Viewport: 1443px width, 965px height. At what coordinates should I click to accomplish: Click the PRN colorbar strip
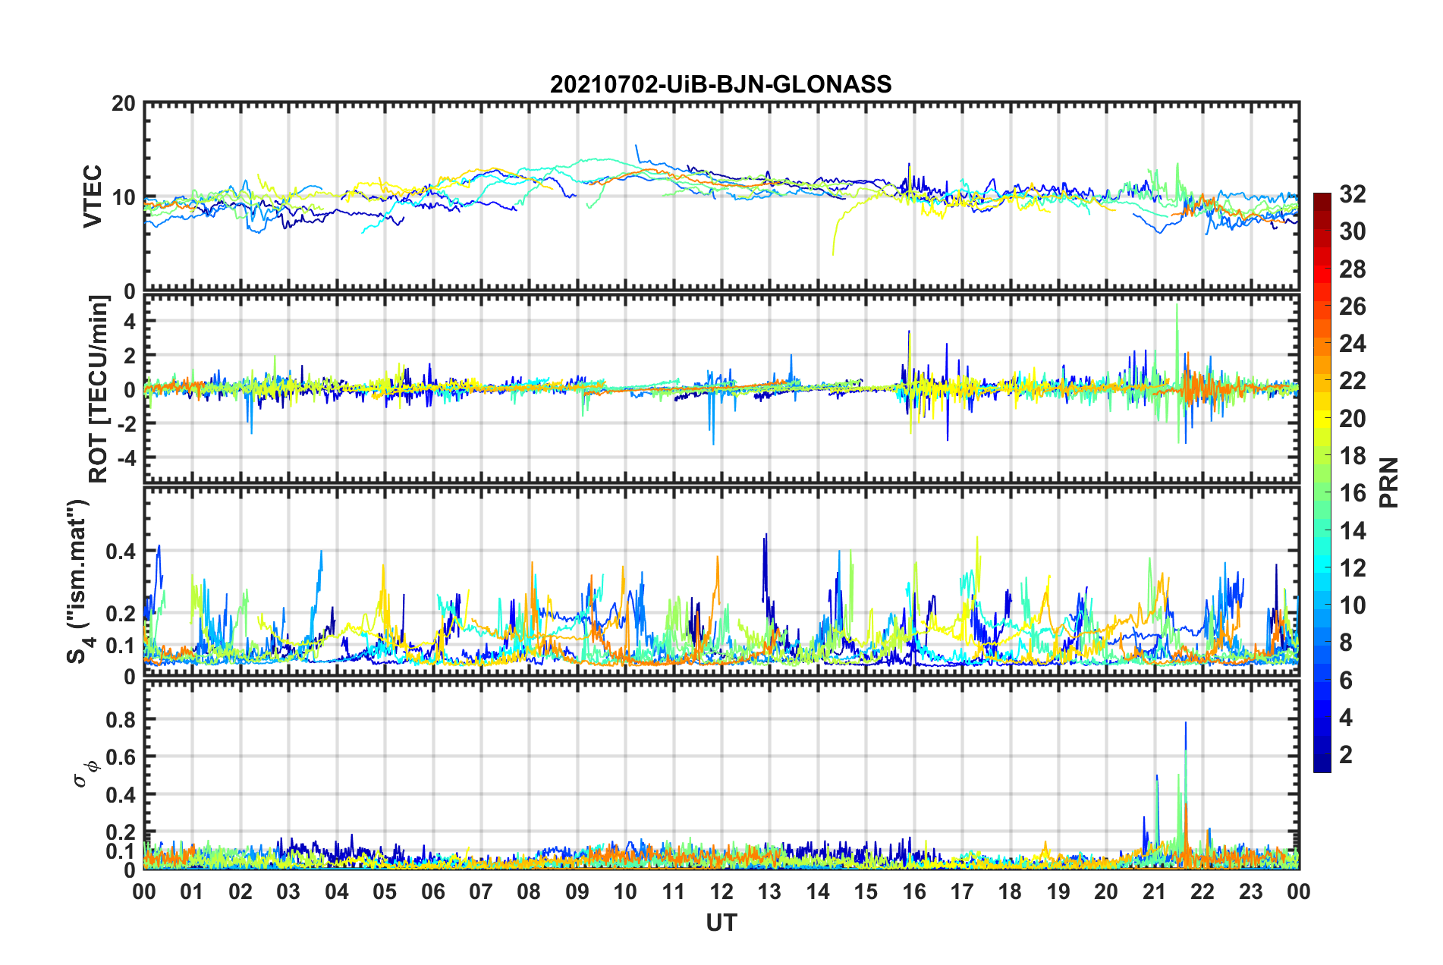(1322, 482)
